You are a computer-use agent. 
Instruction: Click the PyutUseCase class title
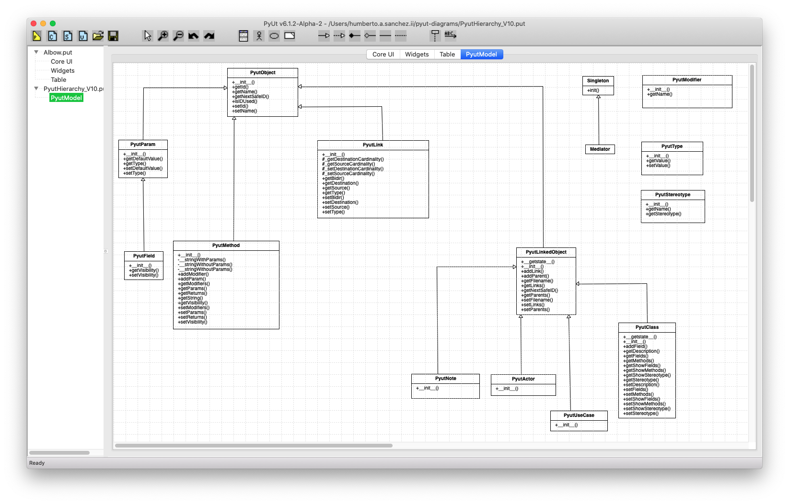pos(579,415)
